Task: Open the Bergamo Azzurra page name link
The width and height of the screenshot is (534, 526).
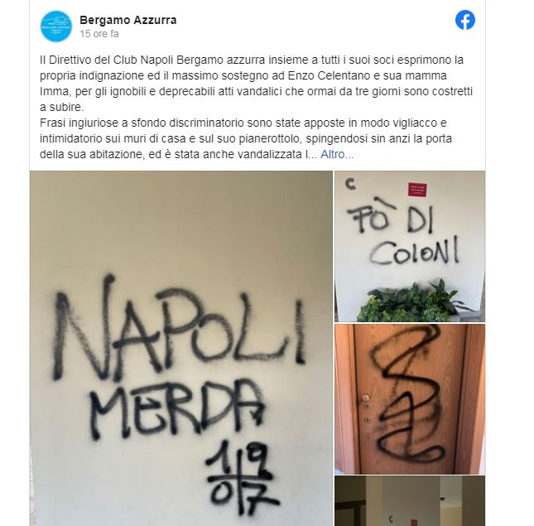Action: (x=128, y=20)
